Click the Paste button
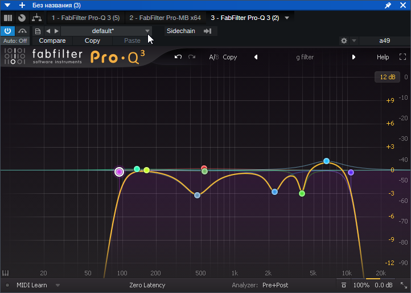This screenshot has width=411, height=293. click(132, 40)
